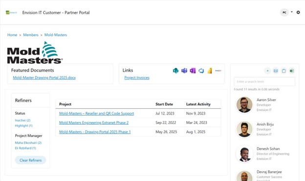Screen dimensions: 305x181
Task: Click the small text logo icon after Power BI
Action: pos(218,71)
